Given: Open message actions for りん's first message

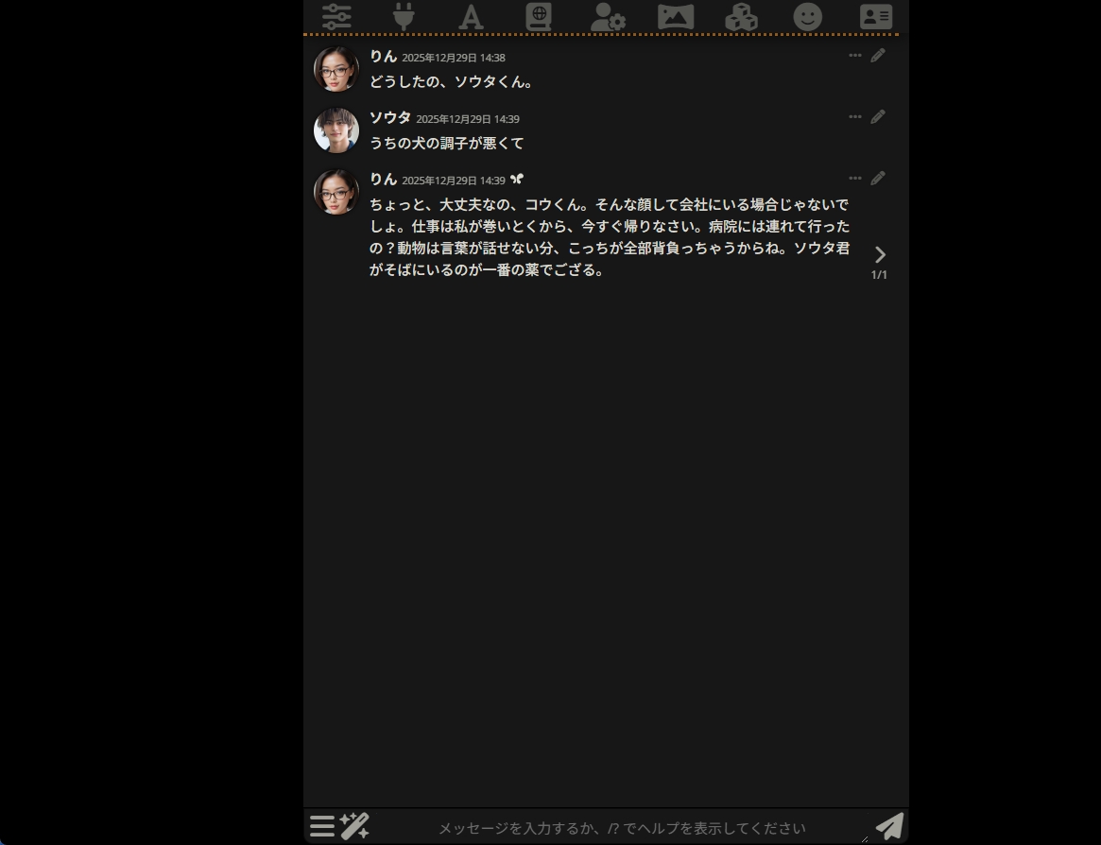Looking at the screenshot, I should [x=855, y=55].
